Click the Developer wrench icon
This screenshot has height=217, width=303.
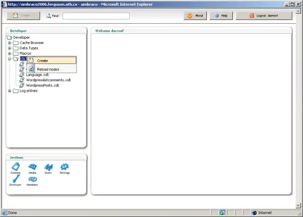pos(16,179)
